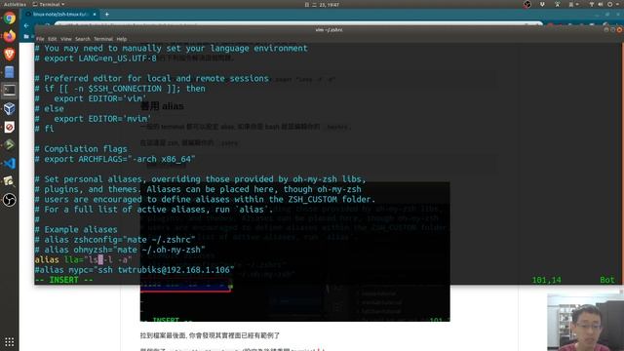Click the '-- INSERT --' mode indicator
The image size is (624, 351).
click(x=63, y=280)
